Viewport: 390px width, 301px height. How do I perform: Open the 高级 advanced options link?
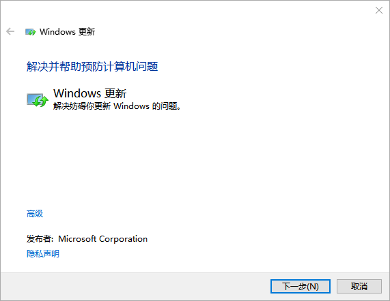[35, 213]
